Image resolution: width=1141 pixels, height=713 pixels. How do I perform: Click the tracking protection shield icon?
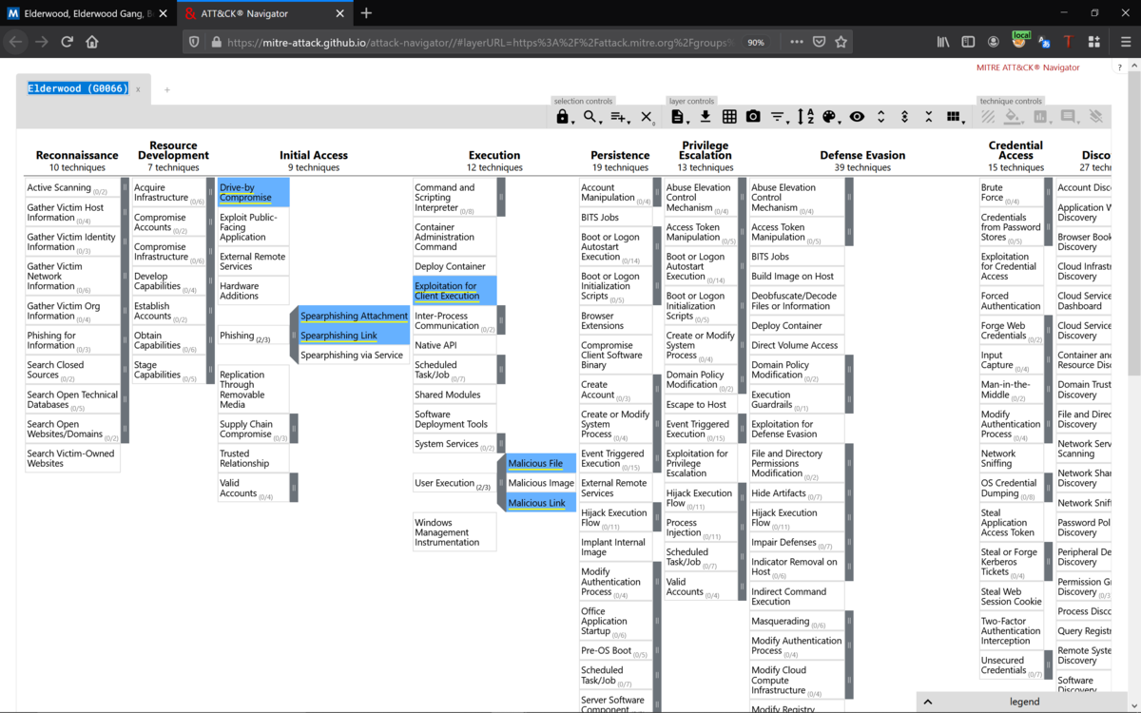coord(194,42)
